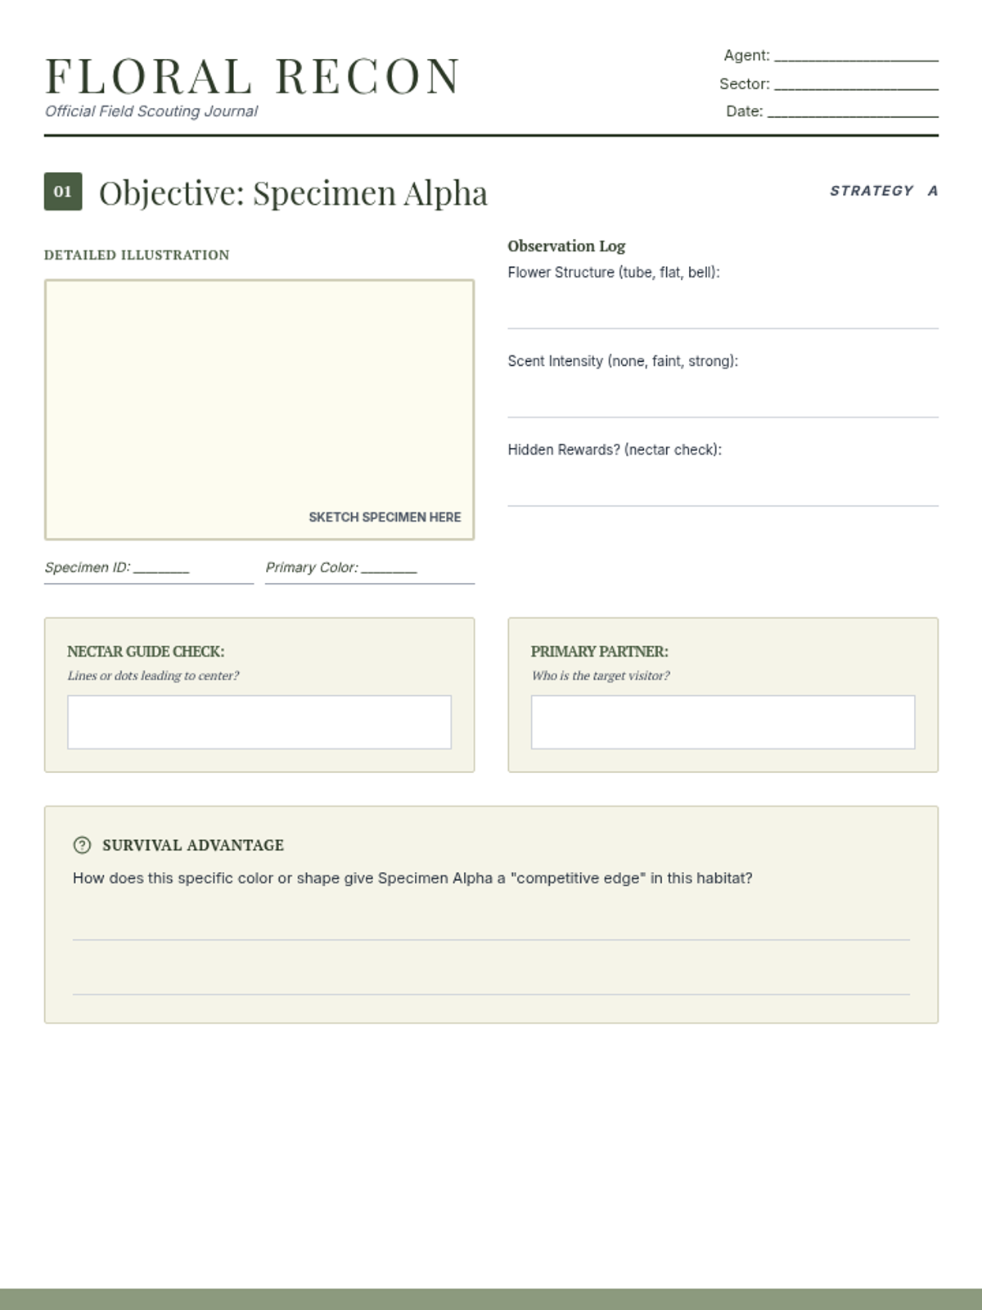Click the Strategy A label
This screenshot has height=1310, width=982.
pos(884,191)
